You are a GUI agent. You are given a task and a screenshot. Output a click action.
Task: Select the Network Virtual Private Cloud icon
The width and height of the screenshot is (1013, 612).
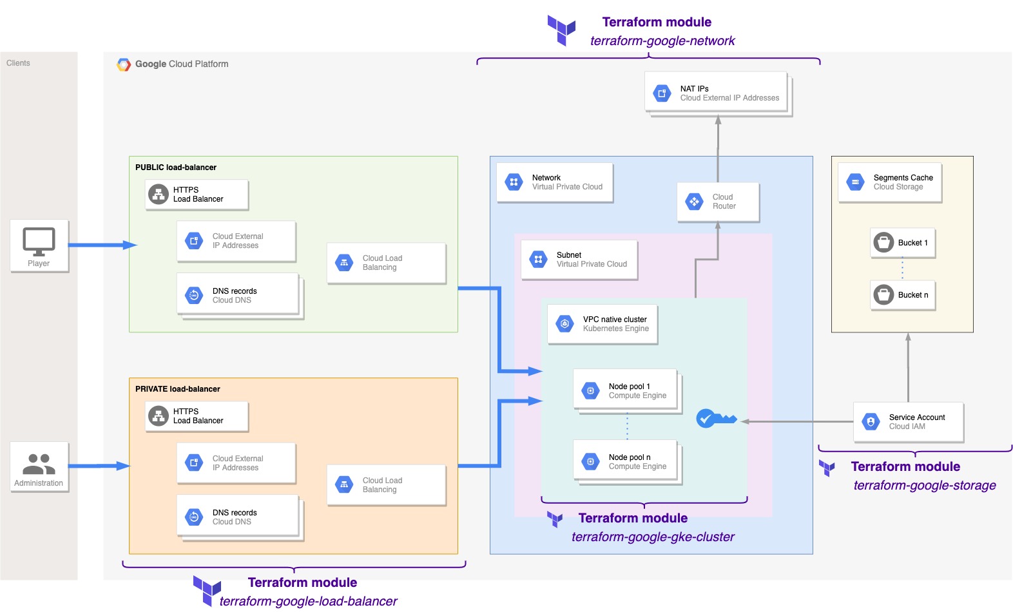514,182
